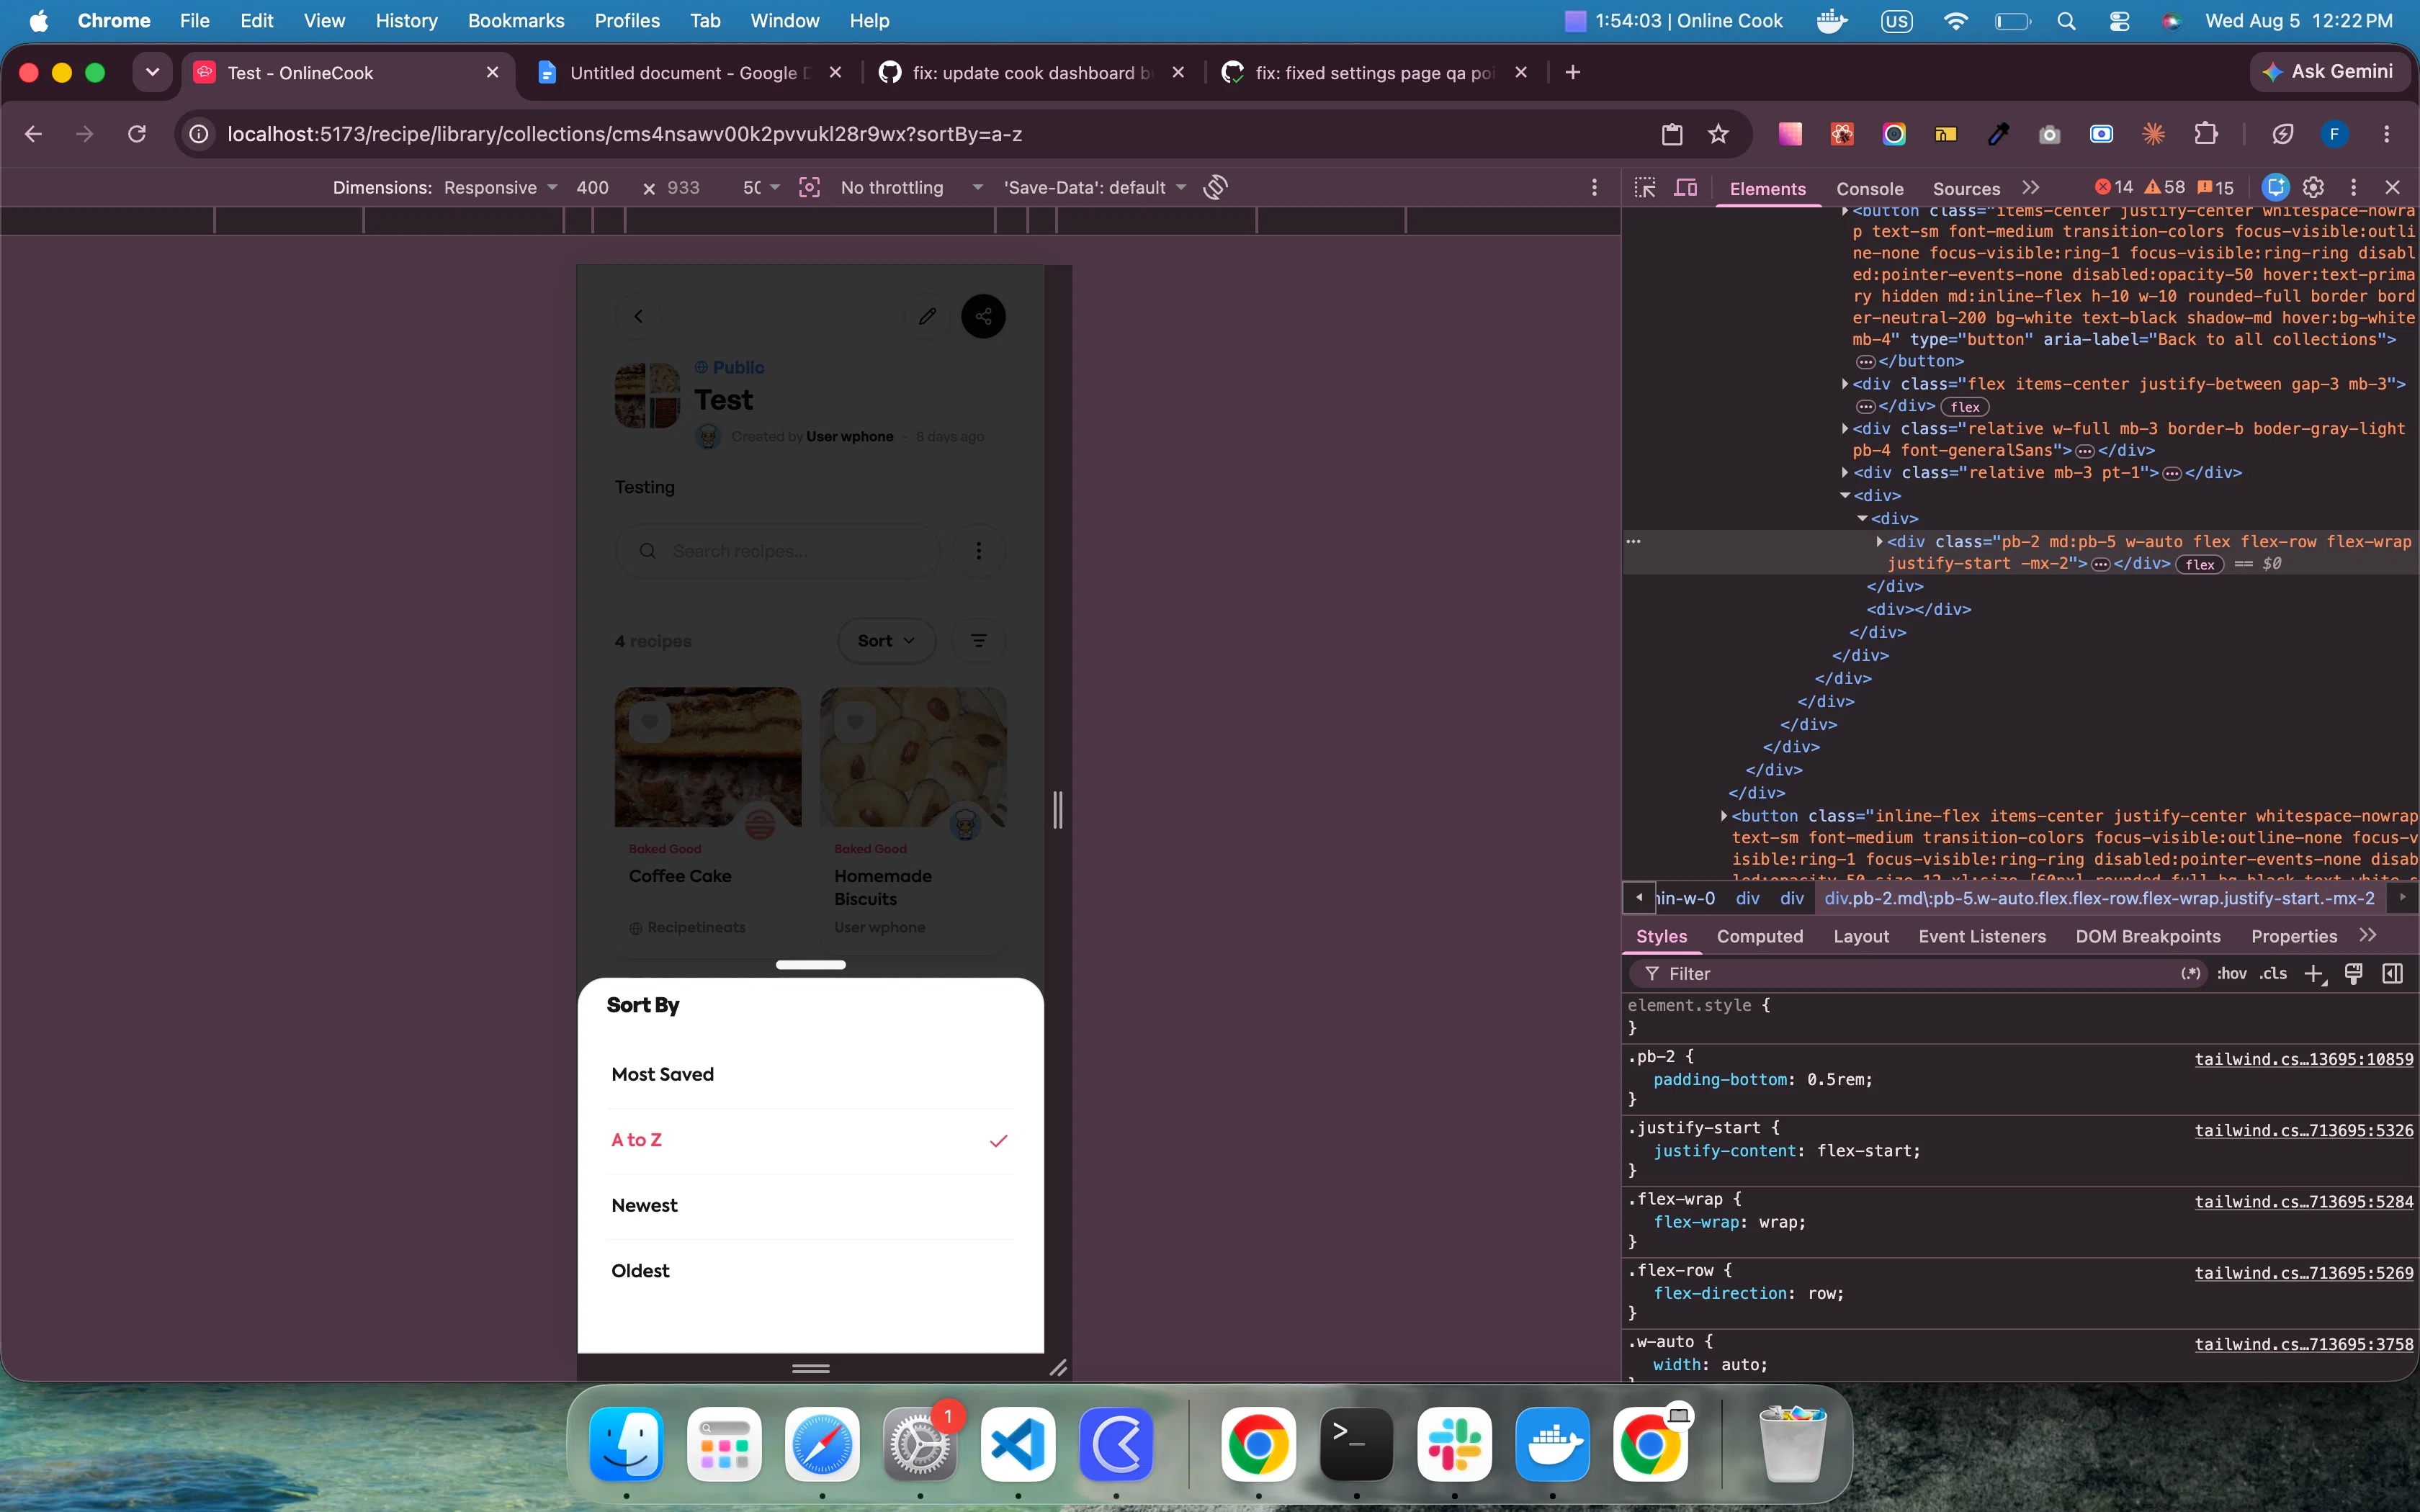Click the share icon on the collection page

coord(984,317)
